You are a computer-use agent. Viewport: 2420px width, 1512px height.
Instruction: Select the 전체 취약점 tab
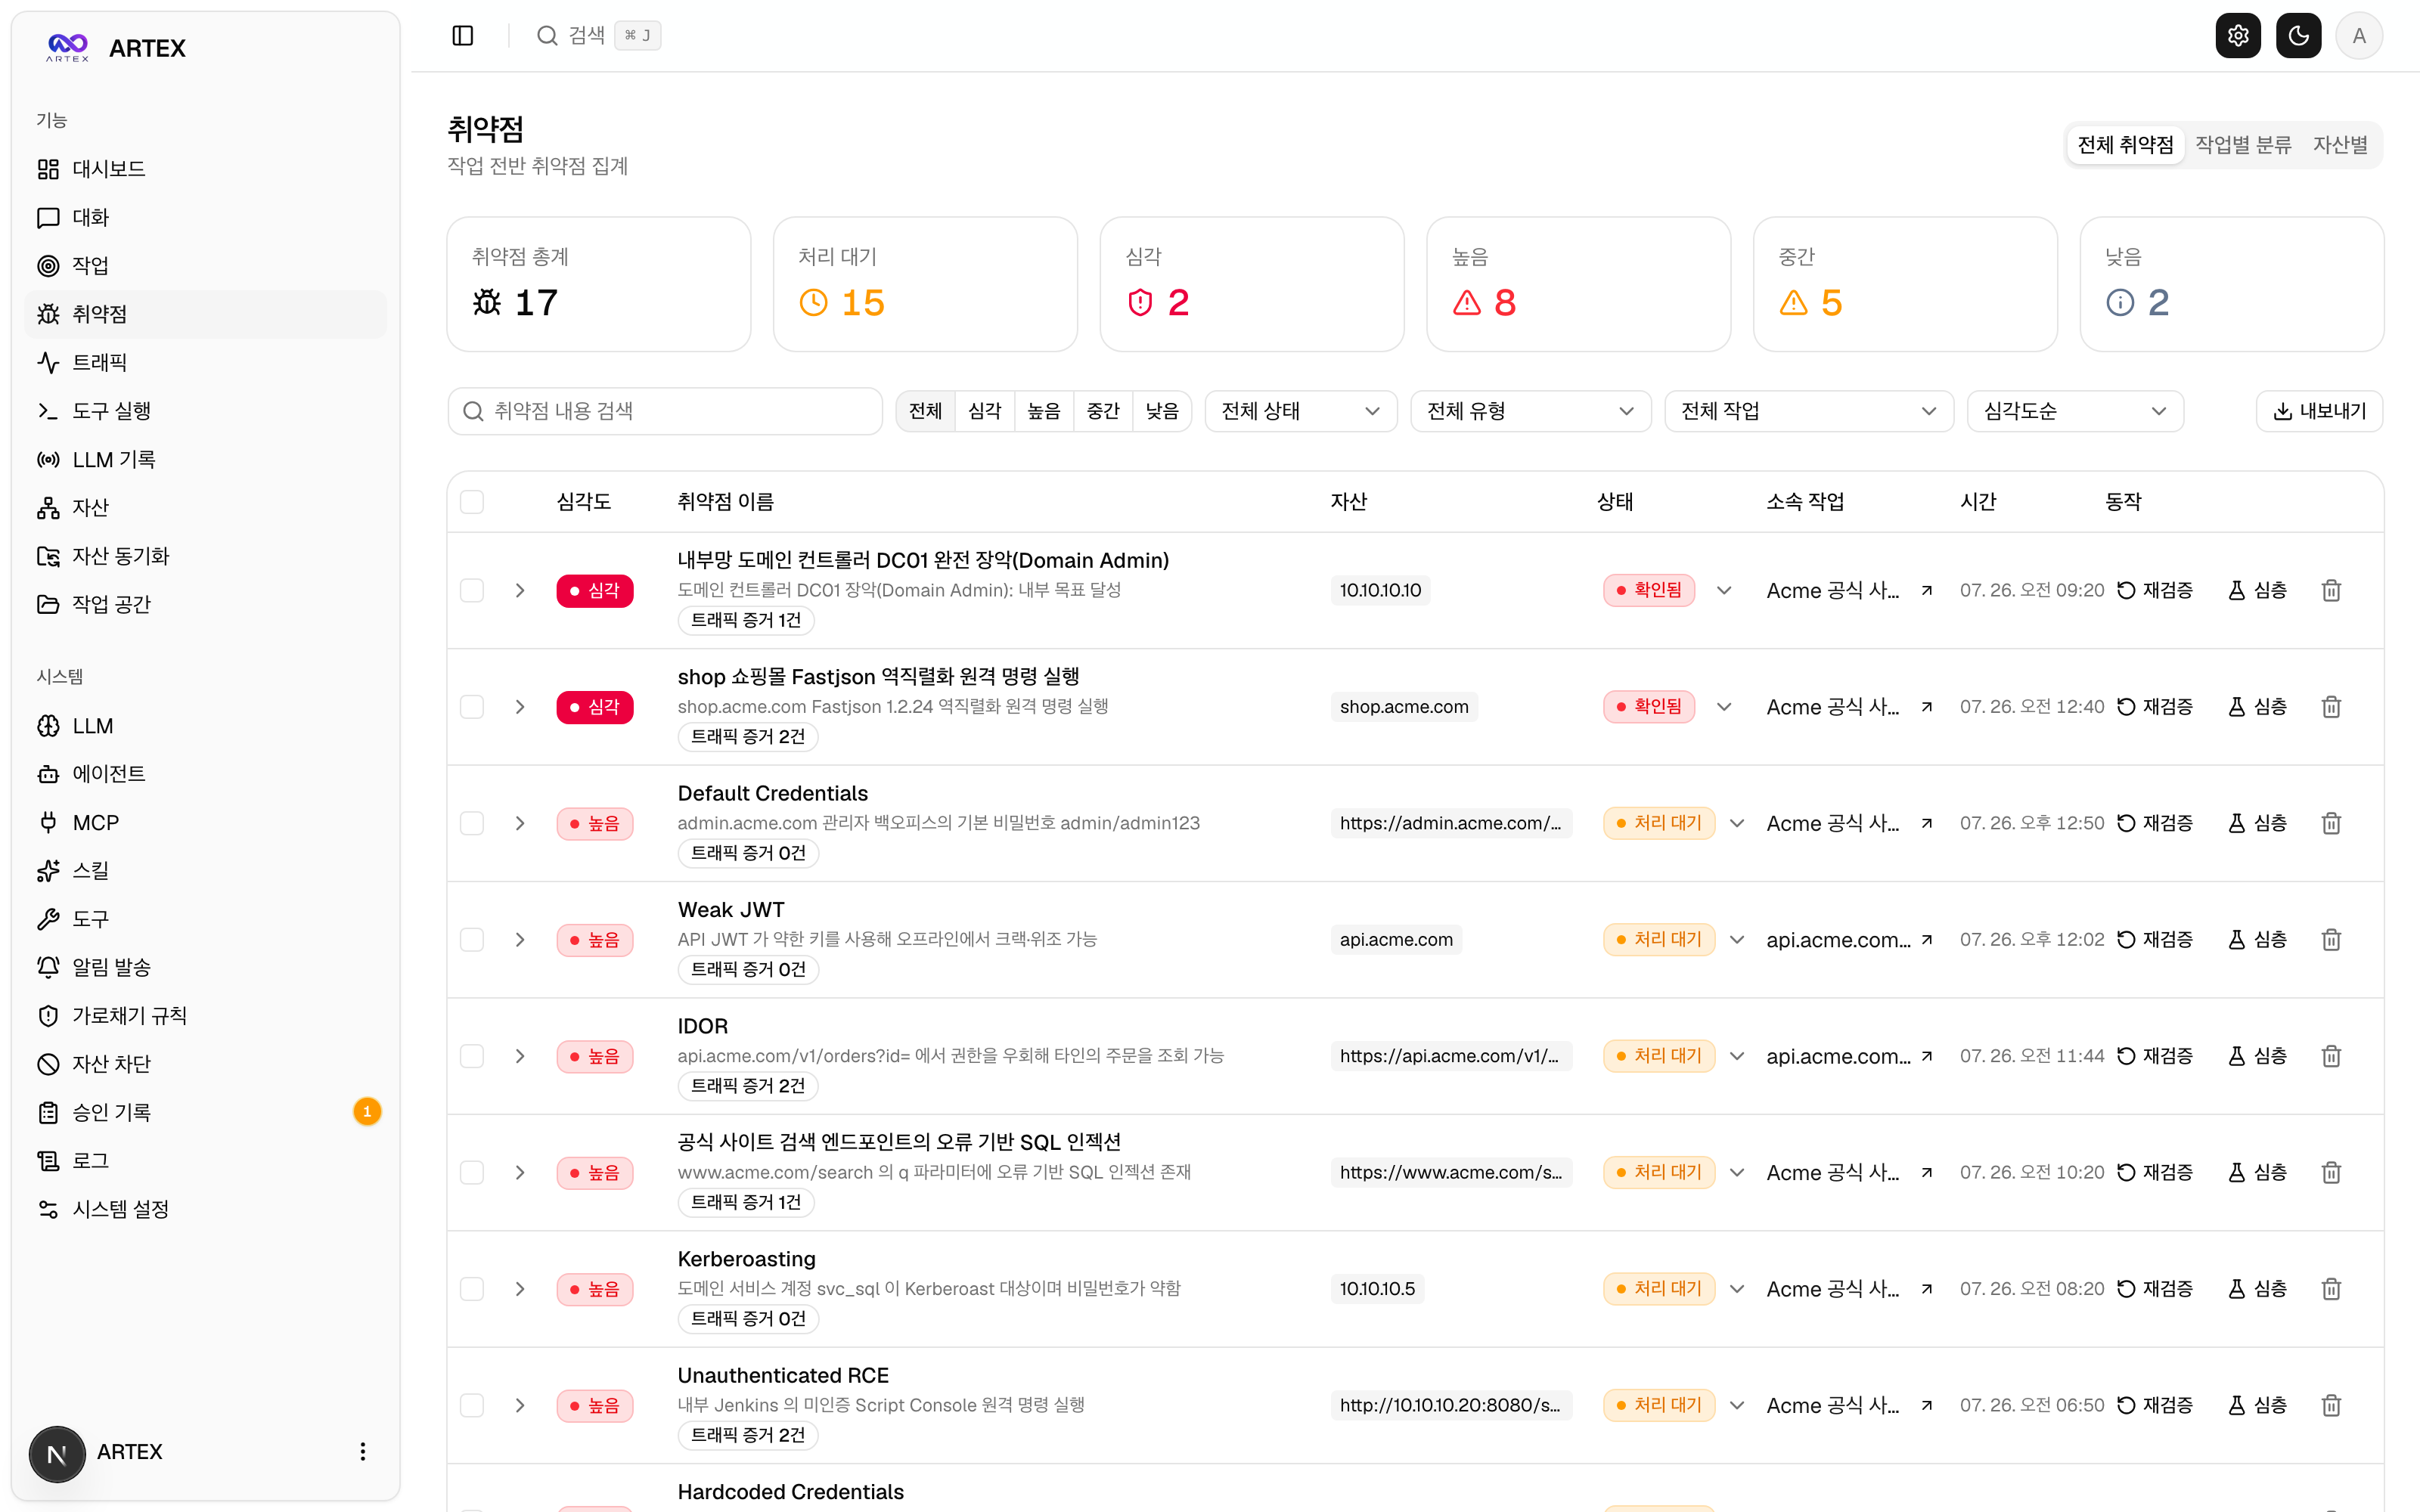[x=2125, y=145]
